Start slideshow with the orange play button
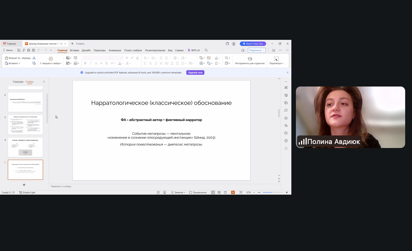The width and height of the screenshot is (412, 251). click(233, 192)
